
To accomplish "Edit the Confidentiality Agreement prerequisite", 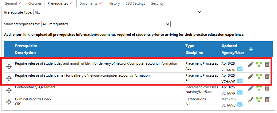I will tap(251, 88).
